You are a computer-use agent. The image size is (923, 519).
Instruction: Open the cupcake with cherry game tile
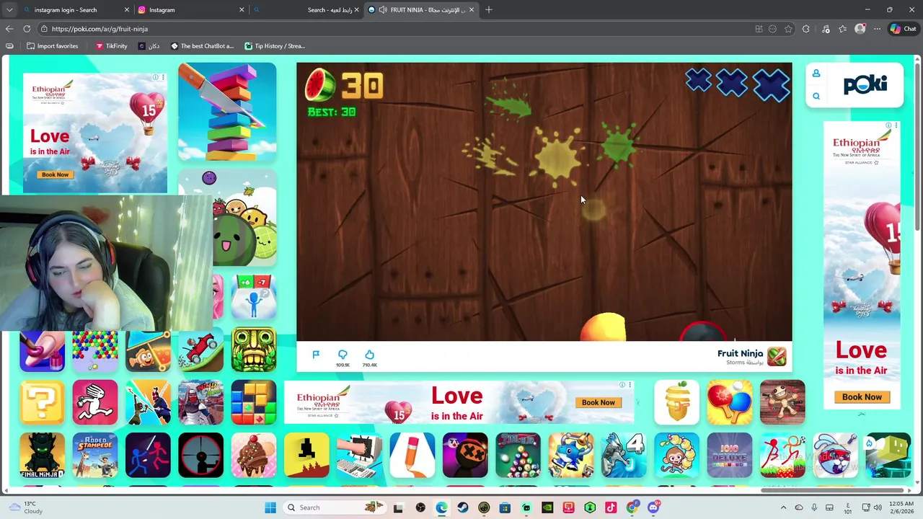(x=254, y=455)
